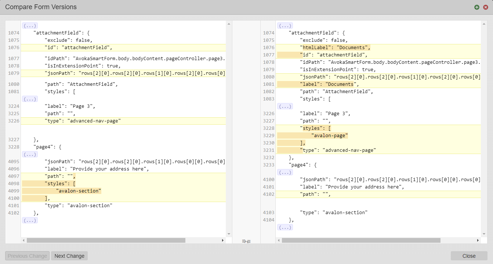Click the left pane's horizontal scroll right arrow

(x=222, y=241)
